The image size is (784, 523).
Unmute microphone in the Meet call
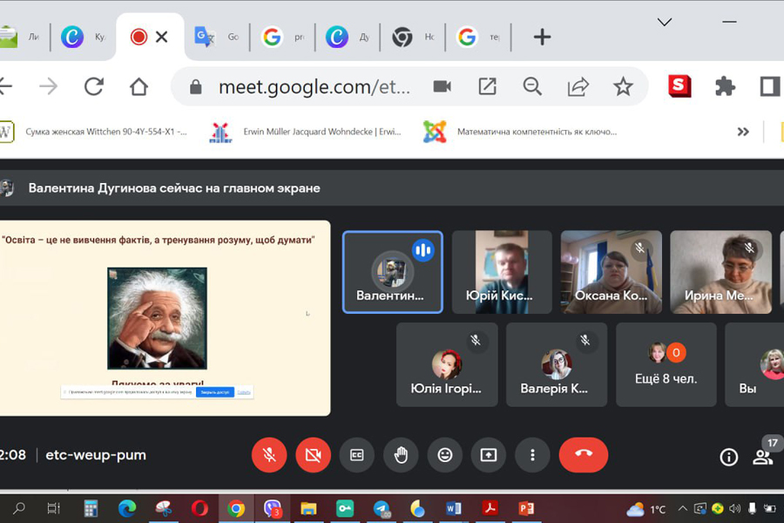[269, 455]
